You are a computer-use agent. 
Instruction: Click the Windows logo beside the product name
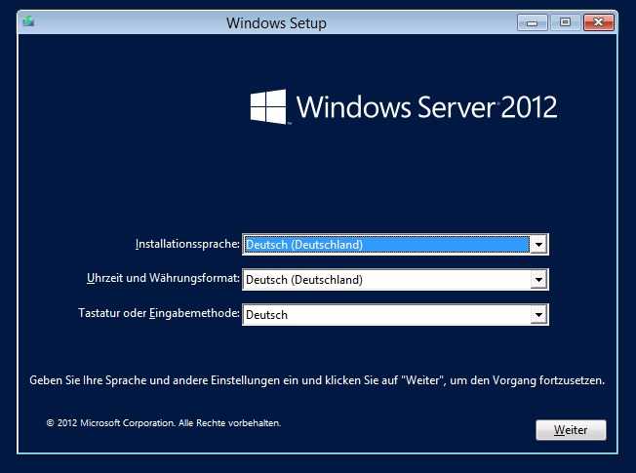point(267,106)
